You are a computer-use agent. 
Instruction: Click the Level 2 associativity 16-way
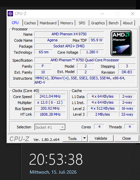pyautogui.click(x=127, y=108)
